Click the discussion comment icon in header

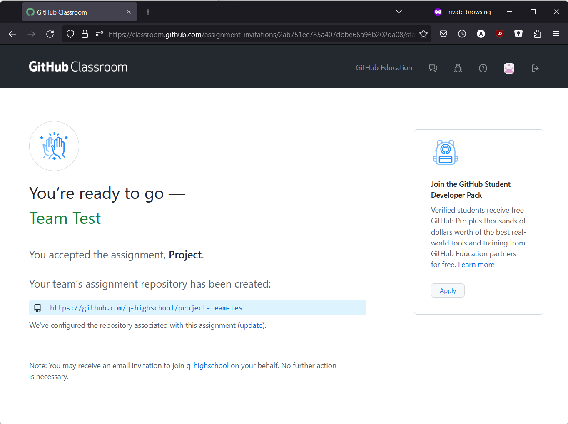(433, 68)
